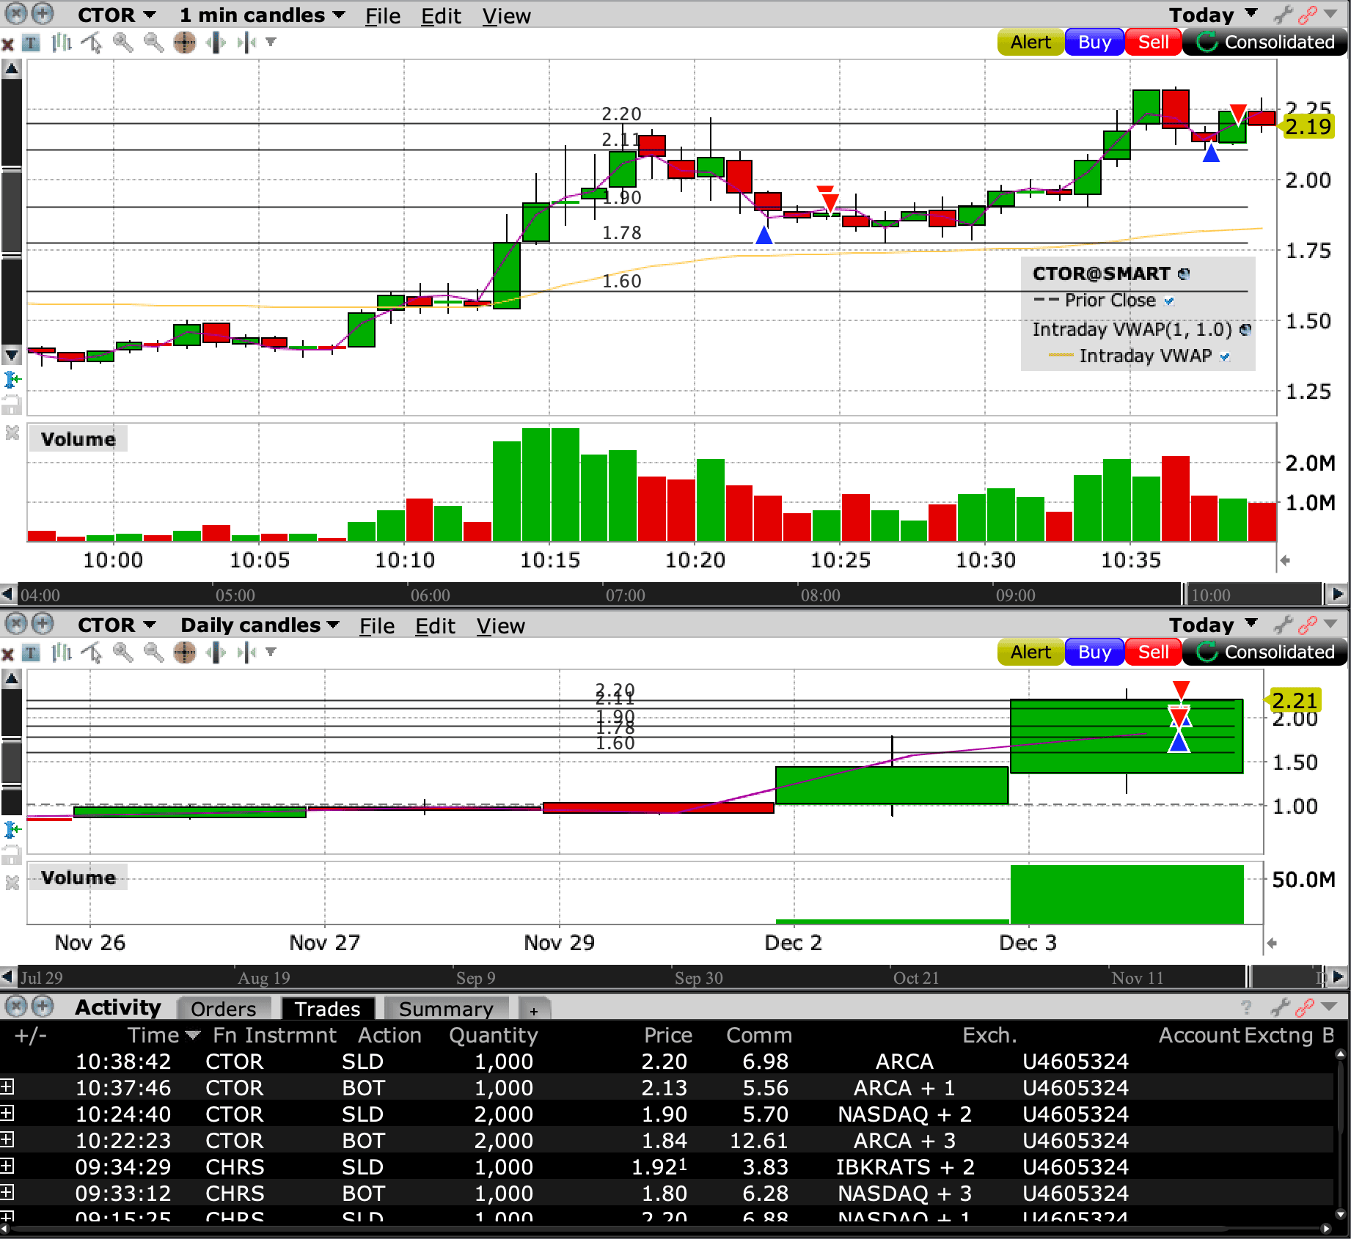Open the File menu on the 1 min chart

tap(383, 16)
